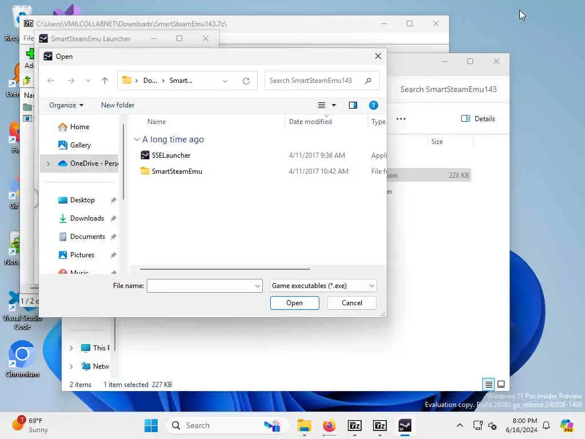Go up one folder level
Image resolution: width=585 pixels, height=439 pixels.
tap(105, 81)
